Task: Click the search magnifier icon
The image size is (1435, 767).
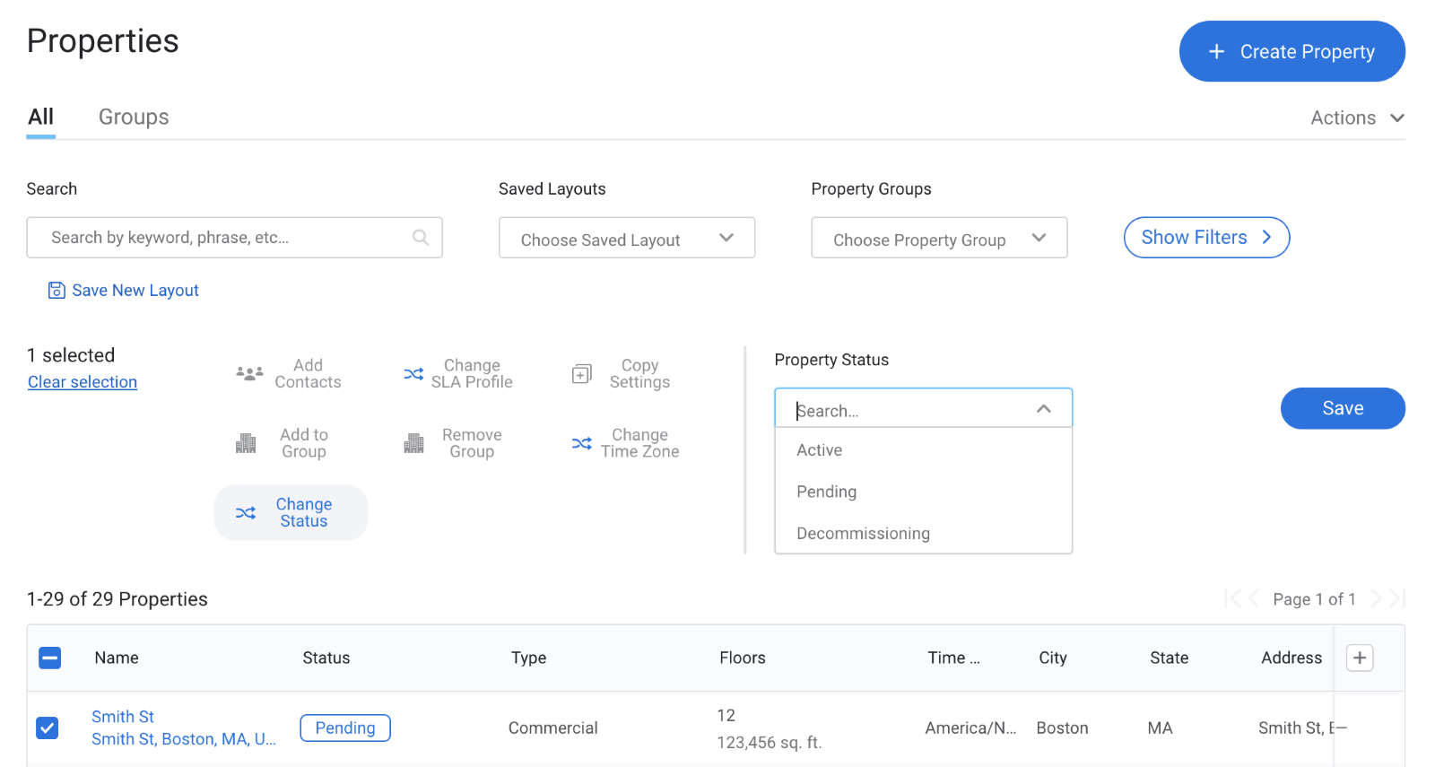Action: click(x=420, y=238)
